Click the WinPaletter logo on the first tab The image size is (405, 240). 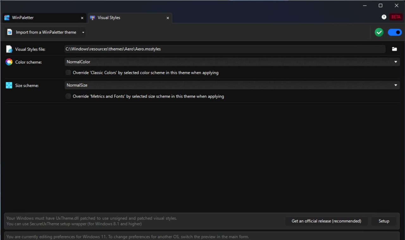7,17
